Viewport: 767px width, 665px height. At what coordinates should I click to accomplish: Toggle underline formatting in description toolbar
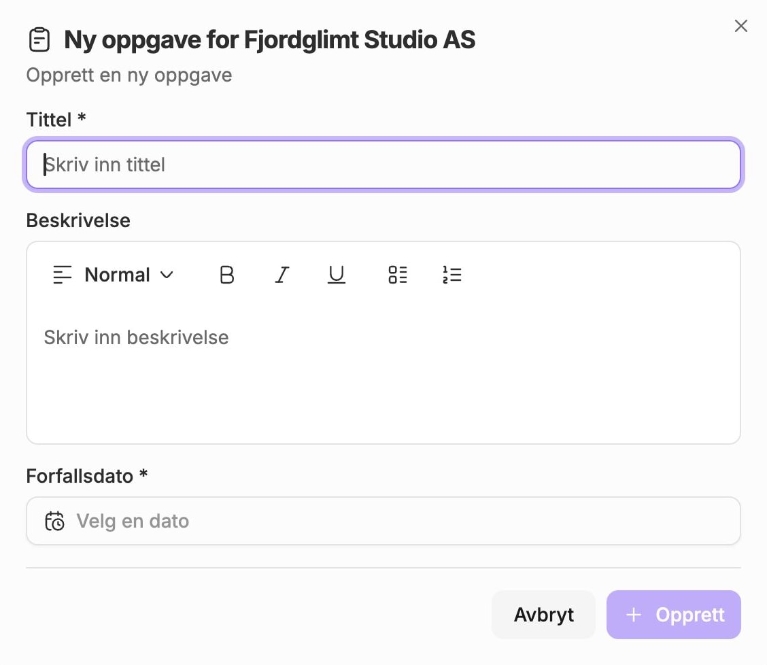click(x=337, y=275)
